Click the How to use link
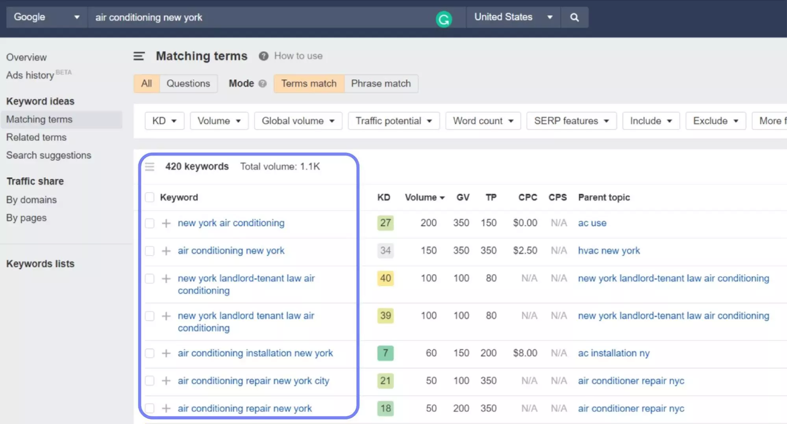The width and height of the screenshot is (787, 424). coord(298,56)
